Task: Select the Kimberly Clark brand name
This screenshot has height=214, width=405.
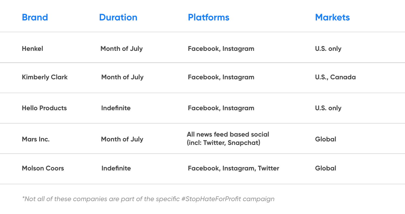Action: pos(45,77)
